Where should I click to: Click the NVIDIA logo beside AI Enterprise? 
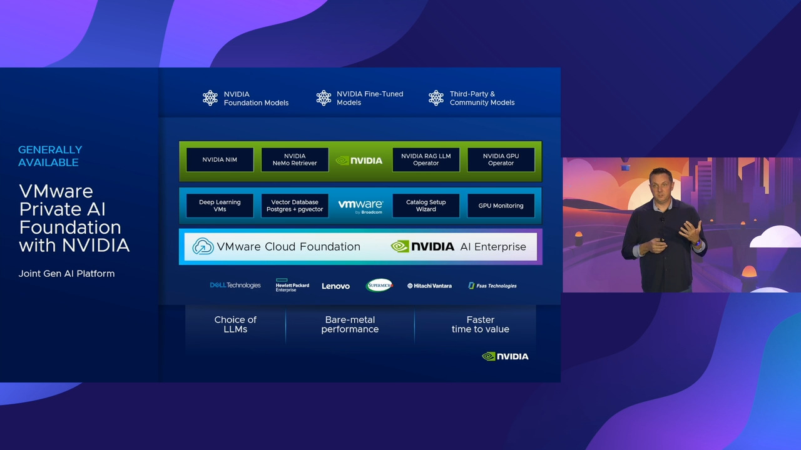(422, 246)
